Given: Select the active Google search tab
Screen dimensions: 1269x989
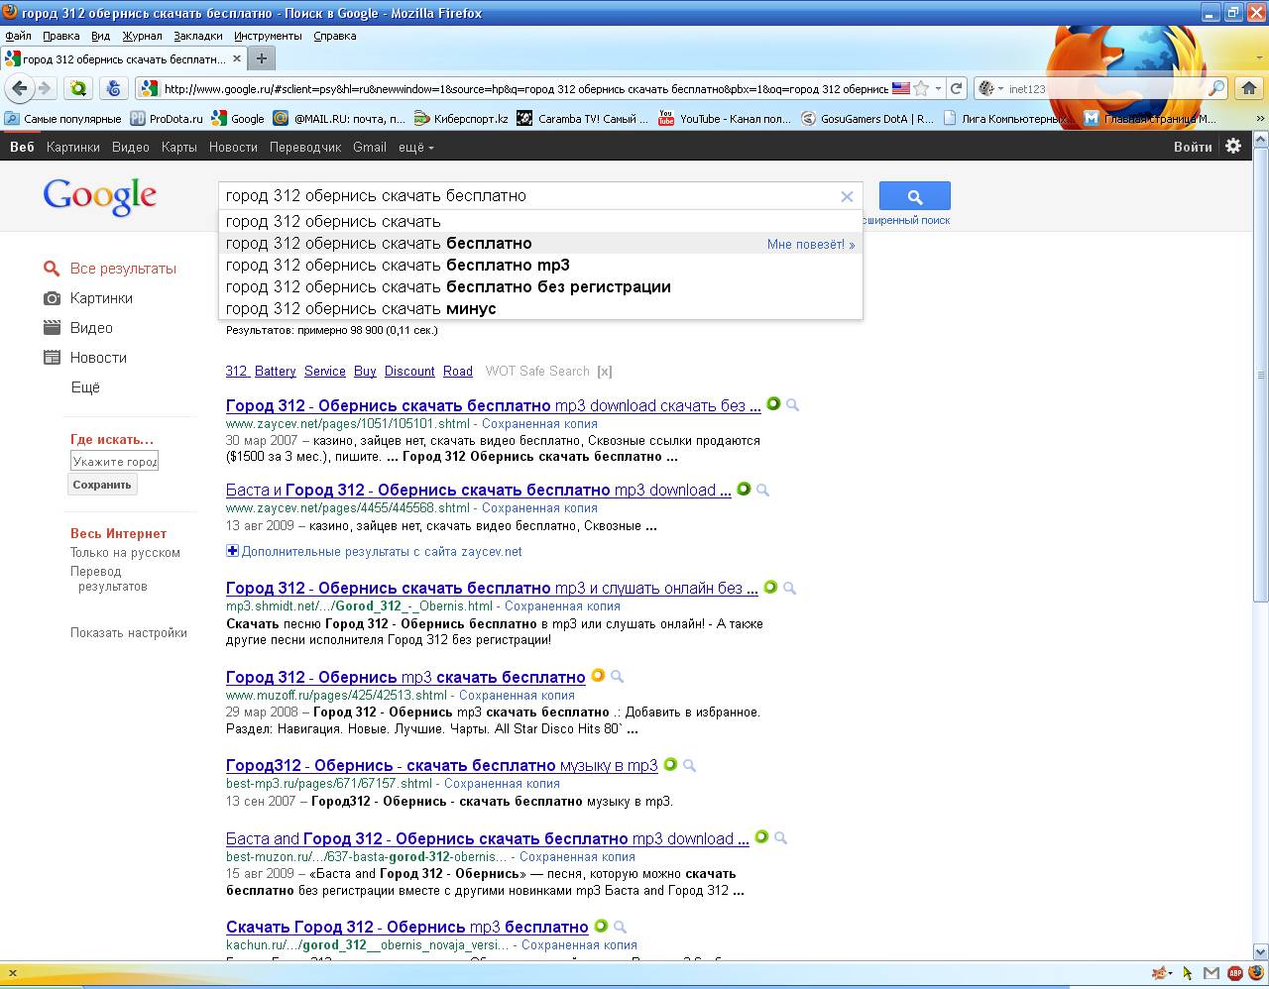Looking at the screenshot, I should click(123, 58).
